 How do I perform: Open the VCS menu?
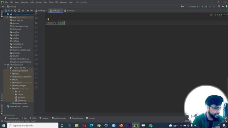pyautogui.click(x=57, y=2)
